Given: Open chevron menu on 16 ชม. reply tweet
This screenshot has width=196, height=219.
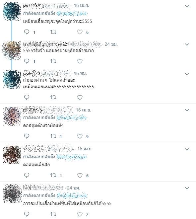Looking at the screenshot, I should [x=187, y=74].
